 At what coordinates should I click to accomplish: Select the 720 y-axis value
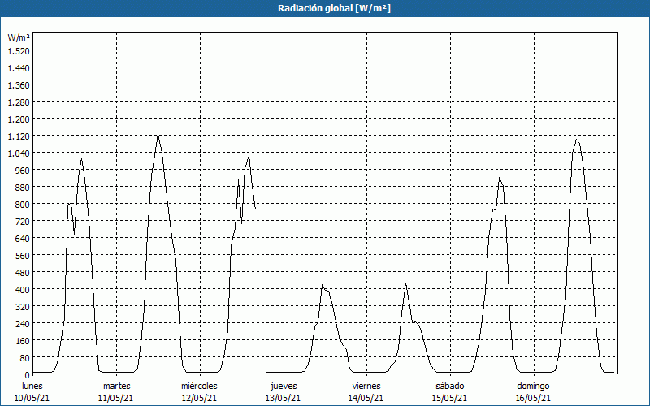[23, 221]
